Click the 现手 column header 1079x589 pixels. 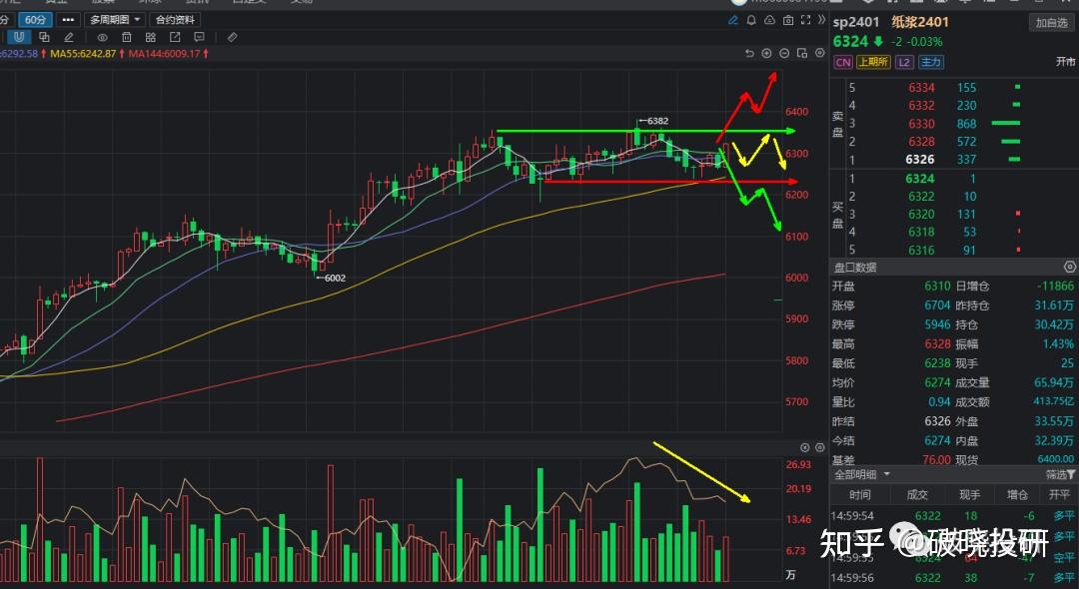(969, 494)
